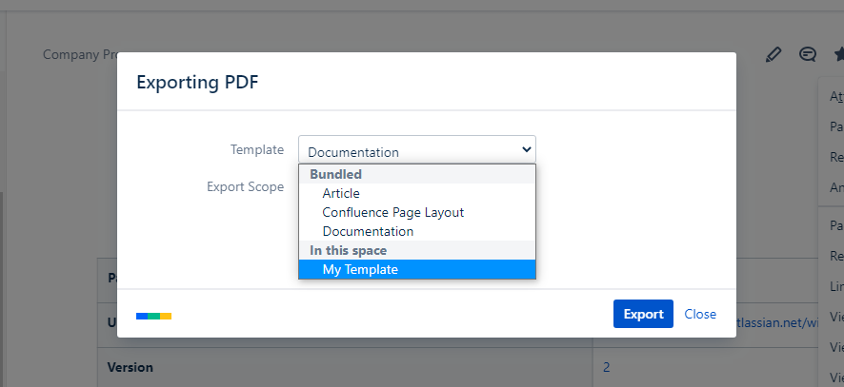844x387 pixels.
Task: Click the Company Pro breadcrumb
Action: [x=79, y=54]
